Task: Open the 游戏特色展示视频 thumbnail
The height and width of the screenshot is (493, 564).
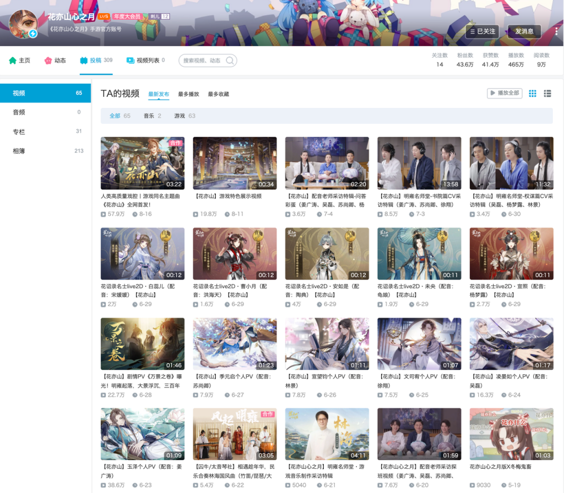Action: coord(235,163)
